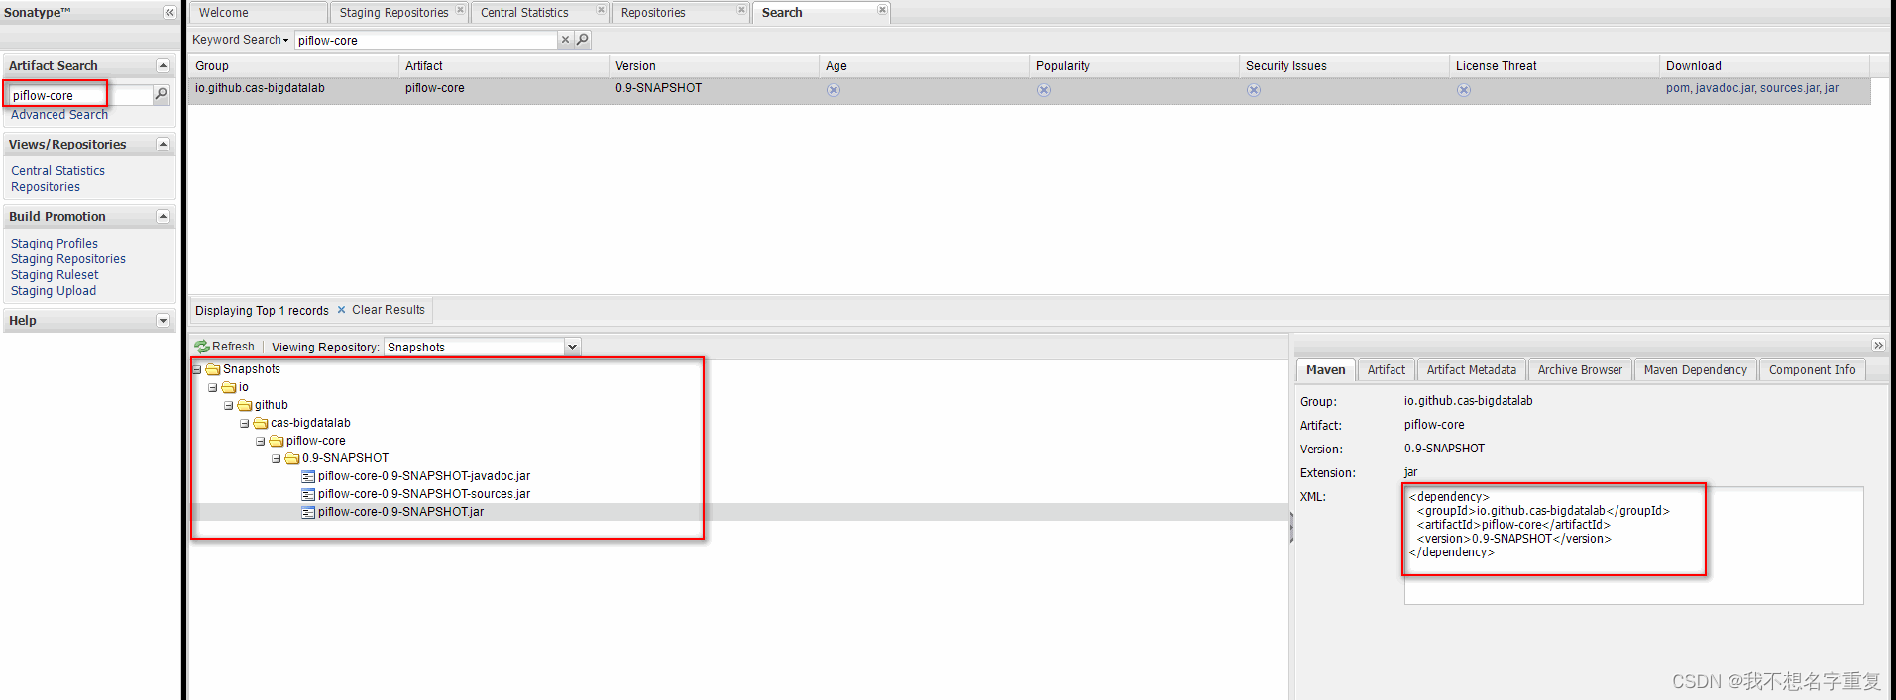1896x700 pixels.
Task: Click the Security Issues status icon
Action: click(x=1254, y=90)
